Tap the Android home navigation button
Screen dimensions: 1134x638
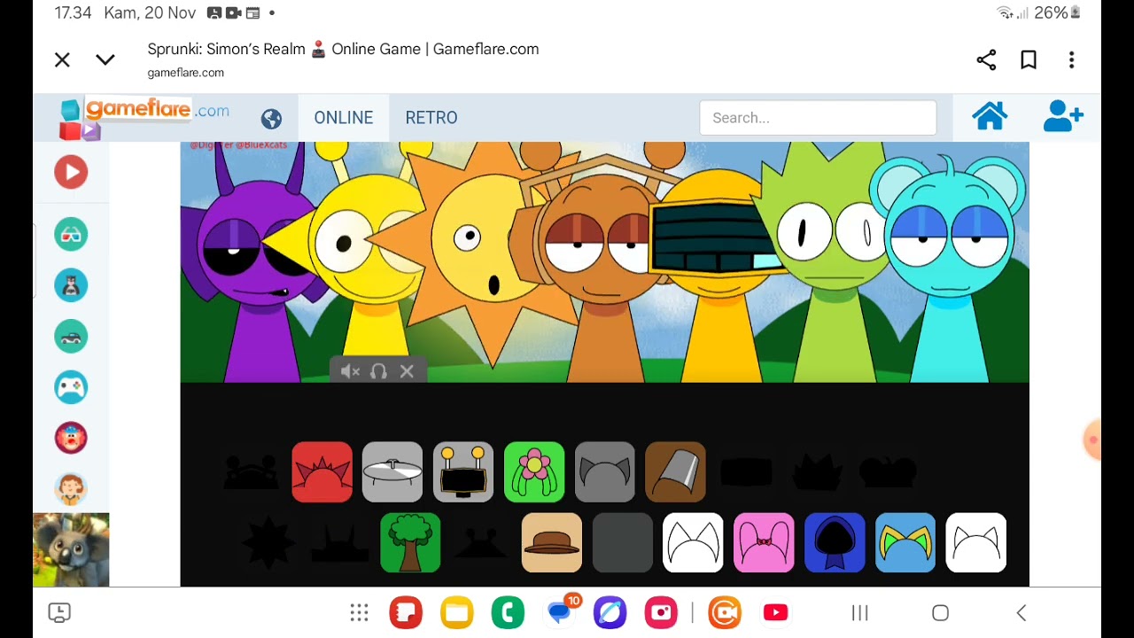tap(941, 612)
